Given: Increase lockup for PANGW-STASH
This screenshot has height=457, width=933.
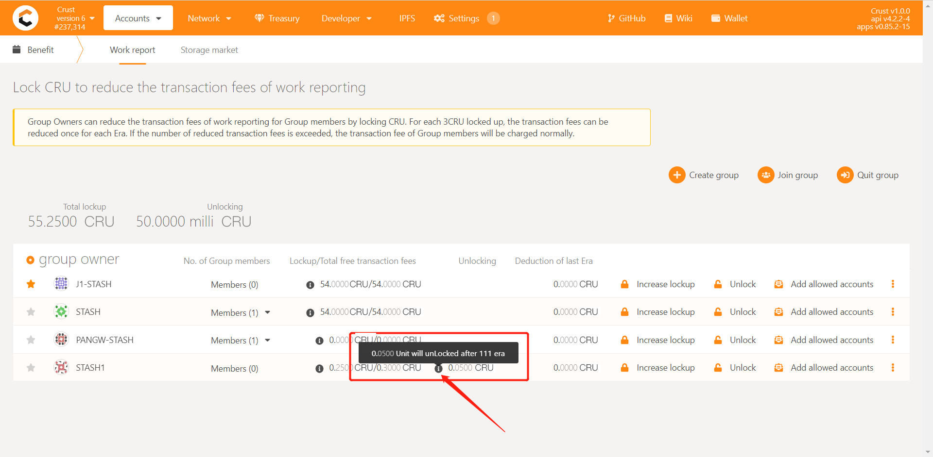Looking at the screenshot, I should click(657, 340).
